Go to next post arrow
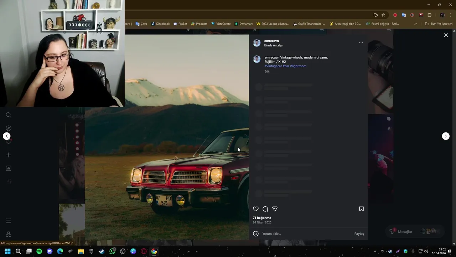 click(446, 136)
